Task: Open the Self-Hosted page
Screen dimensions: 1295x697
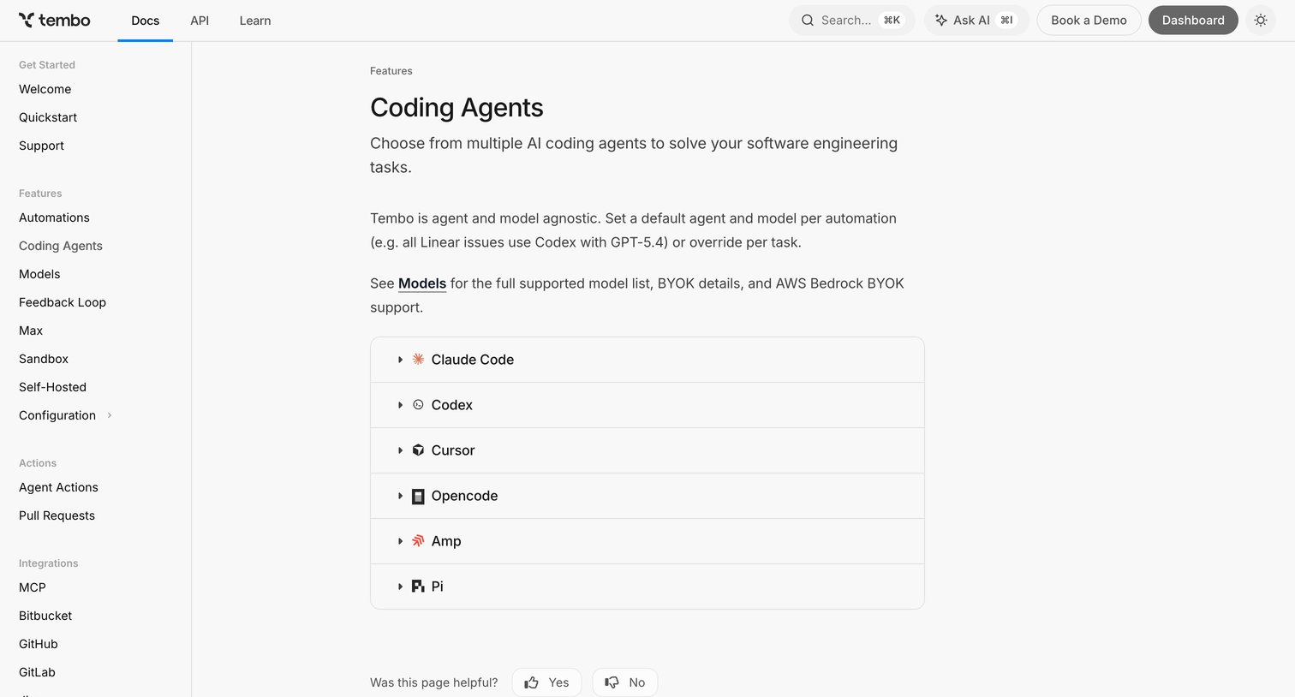Action: 52,387
